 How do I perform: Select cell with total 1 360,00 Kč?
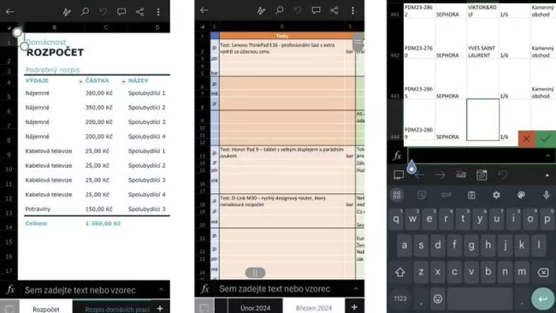(104, 223)
